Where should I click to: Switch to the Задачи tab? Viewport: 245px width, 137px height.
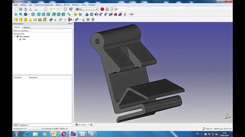27,27
